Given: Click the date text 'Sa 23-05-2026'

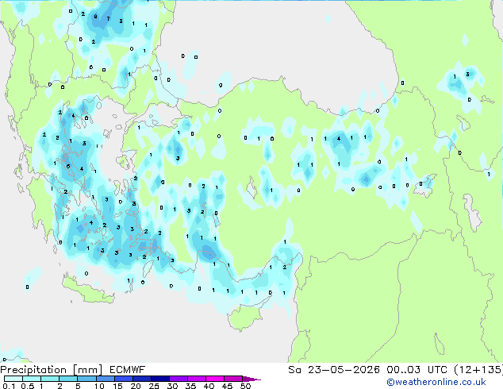Looking at the screenshot, I should (x=334, y=370).
